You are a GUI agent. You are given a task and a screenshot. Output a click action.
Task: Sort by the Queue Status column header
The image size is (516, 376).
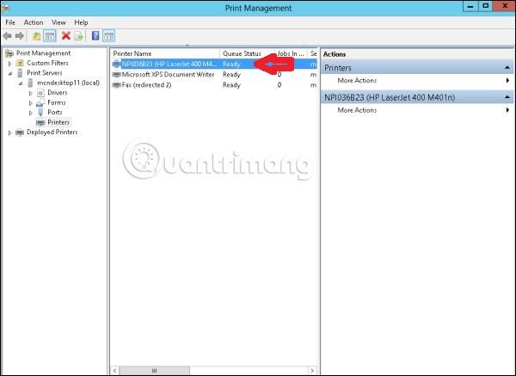[x=242, y=53]
